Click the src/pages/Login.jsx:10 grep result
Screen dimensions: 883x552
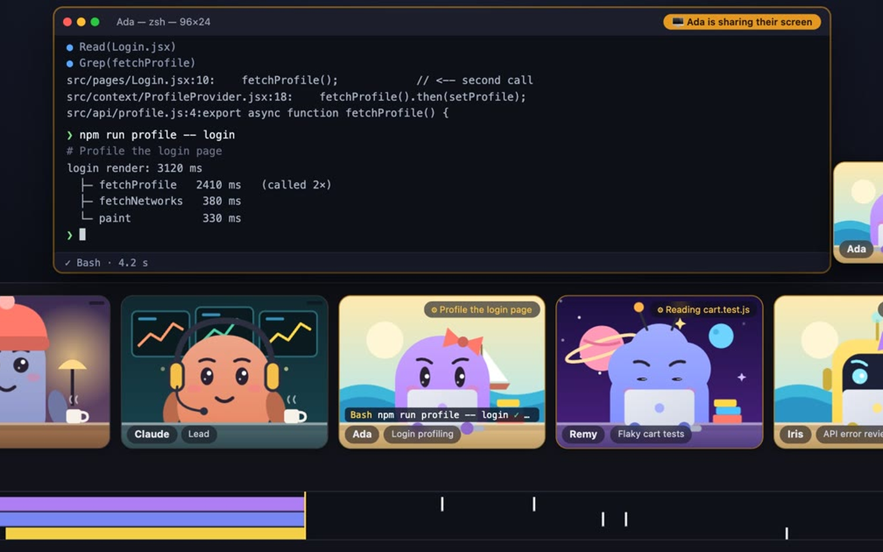tap(300, 81)
